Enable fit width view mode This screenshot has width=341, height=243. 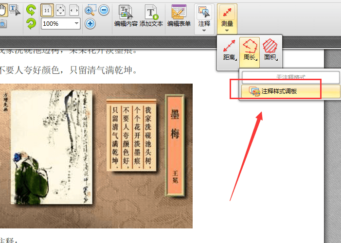(74, 9)
